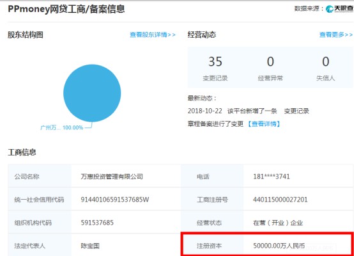Screen dimensions: 354x256
Task: Select status 在营（开业）企业
Action: click(278, 223)
